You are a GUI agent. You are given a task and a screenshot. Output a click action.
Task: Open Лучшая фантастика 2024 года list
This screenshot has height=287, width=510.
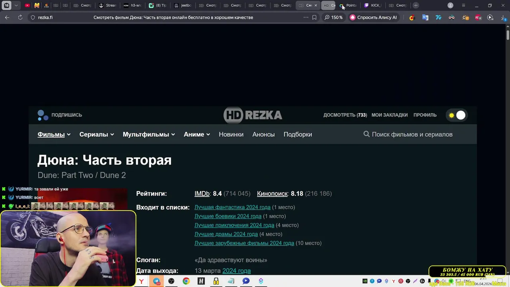[232, 207]
